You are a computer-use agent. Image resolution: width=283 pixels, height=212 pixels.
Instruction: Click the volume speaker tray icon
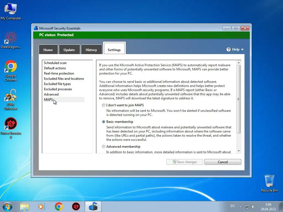tap(254, 206)
